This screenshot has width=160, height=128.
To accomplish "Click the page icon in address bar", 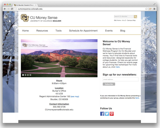I will (x=16, y=9).
